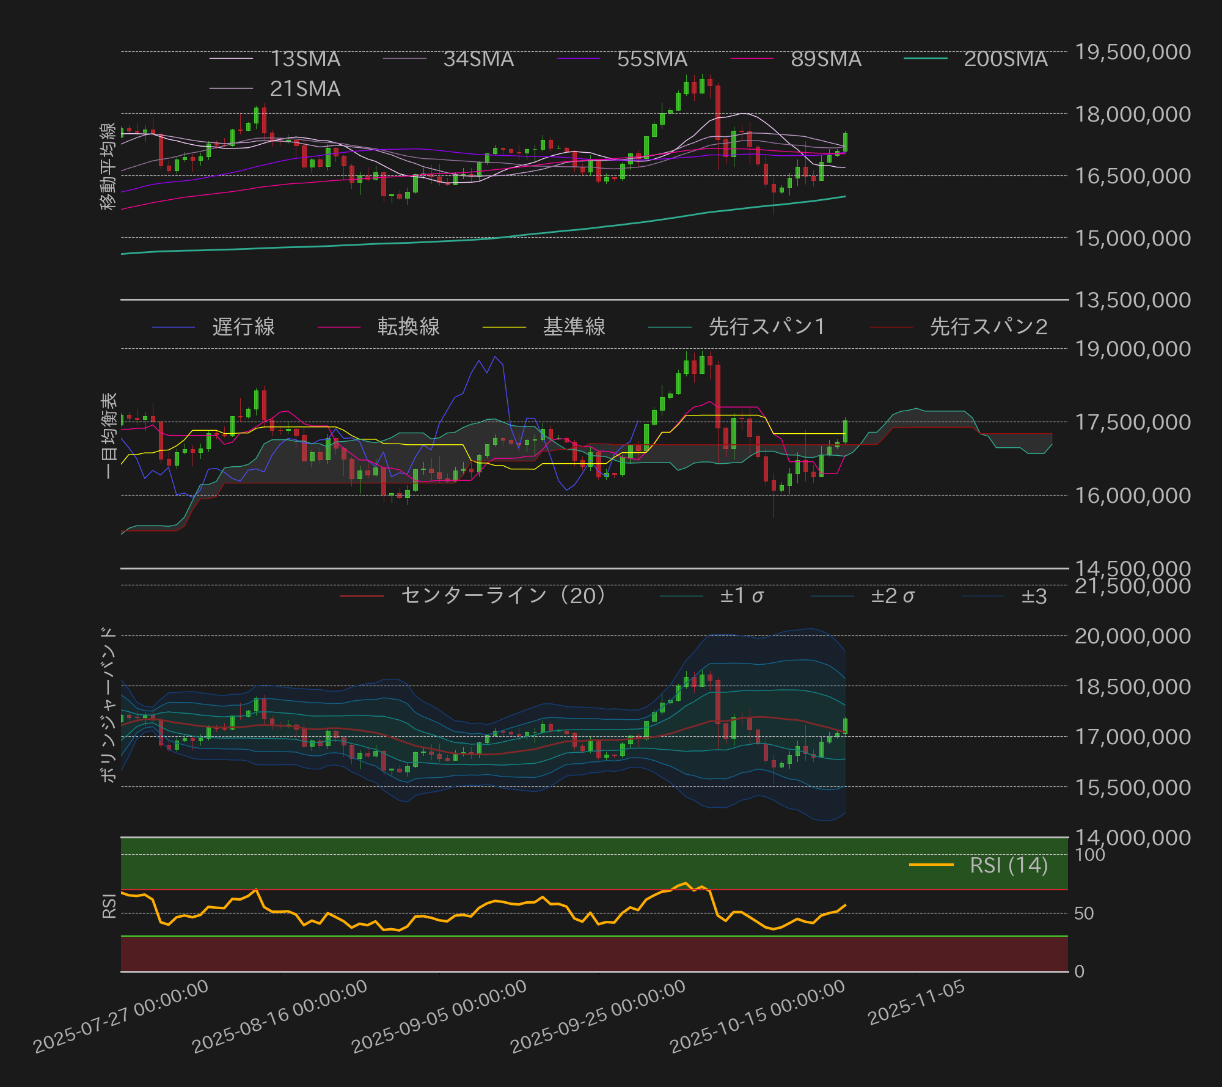Toggle the ±1σ band legend

(x=741, y=595)
